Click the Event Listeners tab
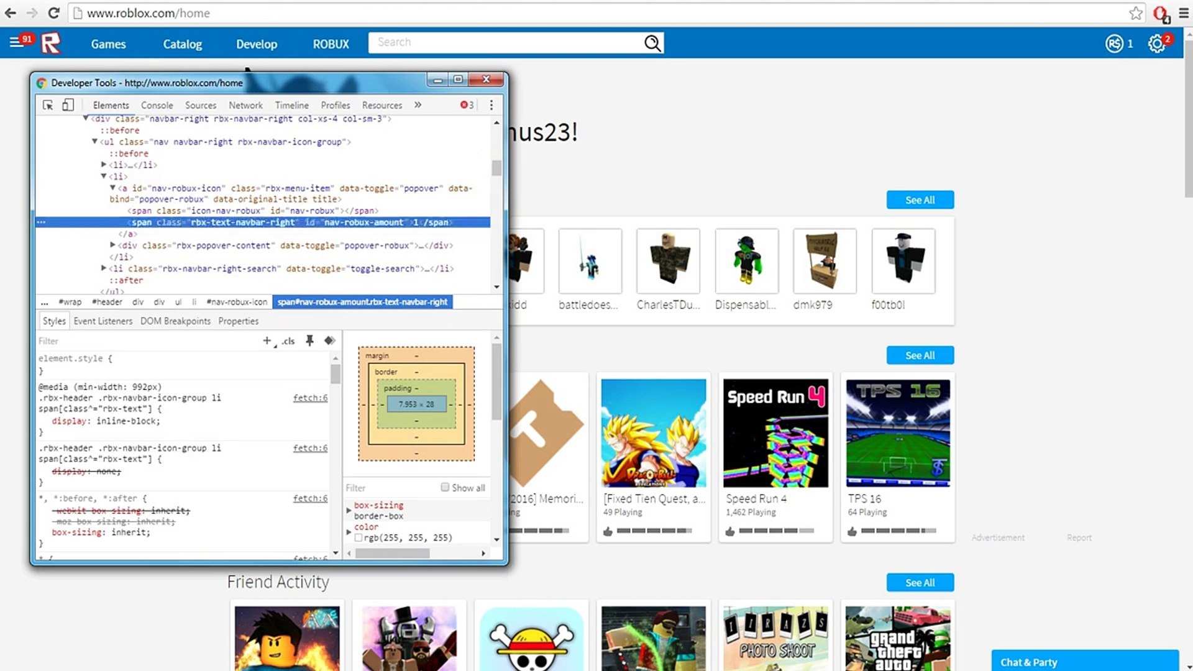Viewport: 1193px width, 671px height. (x=102, y=321)
